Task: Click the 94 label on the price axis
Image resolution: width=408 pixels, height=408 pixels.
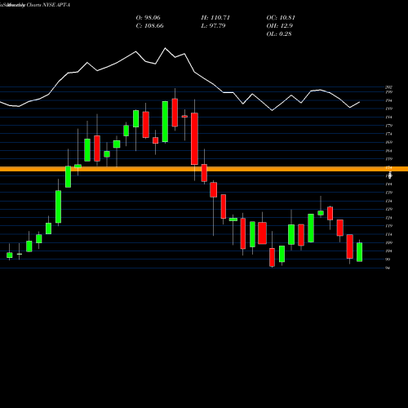Action: tap(388, 268)
